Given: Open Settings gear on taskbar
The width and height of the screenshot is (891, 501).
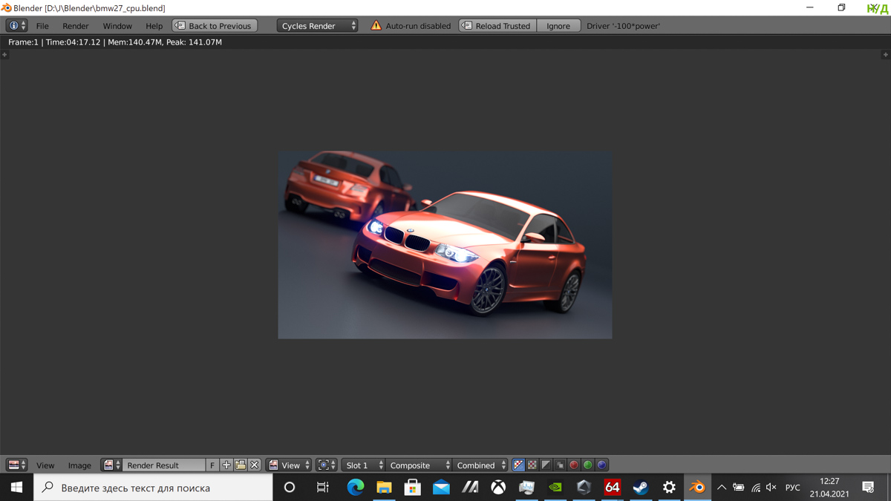Looking at the screenshot, I should (x=669, y=488).
